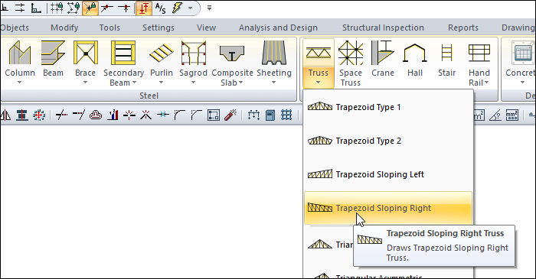This screenshot has height=279, width=536.
Task: Click the Stair tool icon
Action: pyautogui.click(x=446, y=53)
